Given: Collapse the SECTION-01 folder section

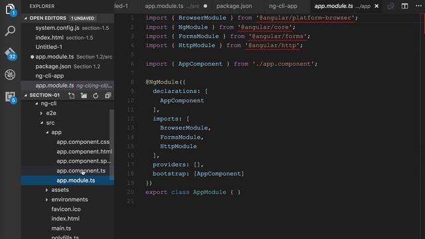Looking at the screenshot, I should pos(25,95).
